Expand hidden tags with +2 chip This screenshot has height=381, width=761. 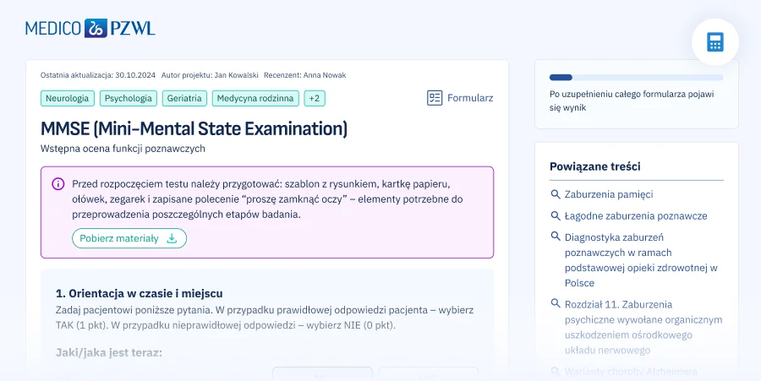pos(315,98)
